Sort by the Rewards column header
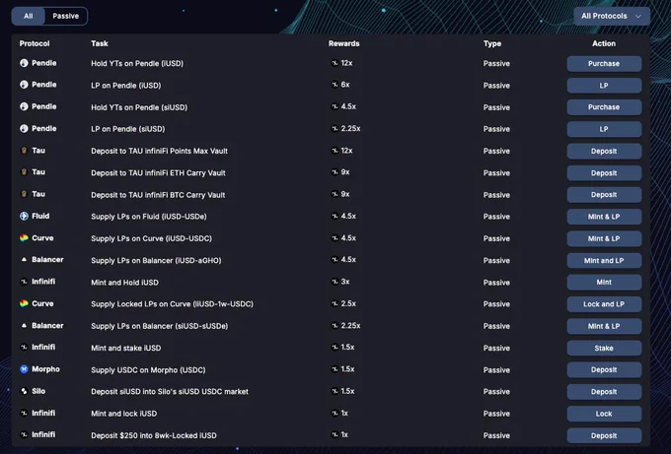The image size is (671, 454). (x=343, y=43)
